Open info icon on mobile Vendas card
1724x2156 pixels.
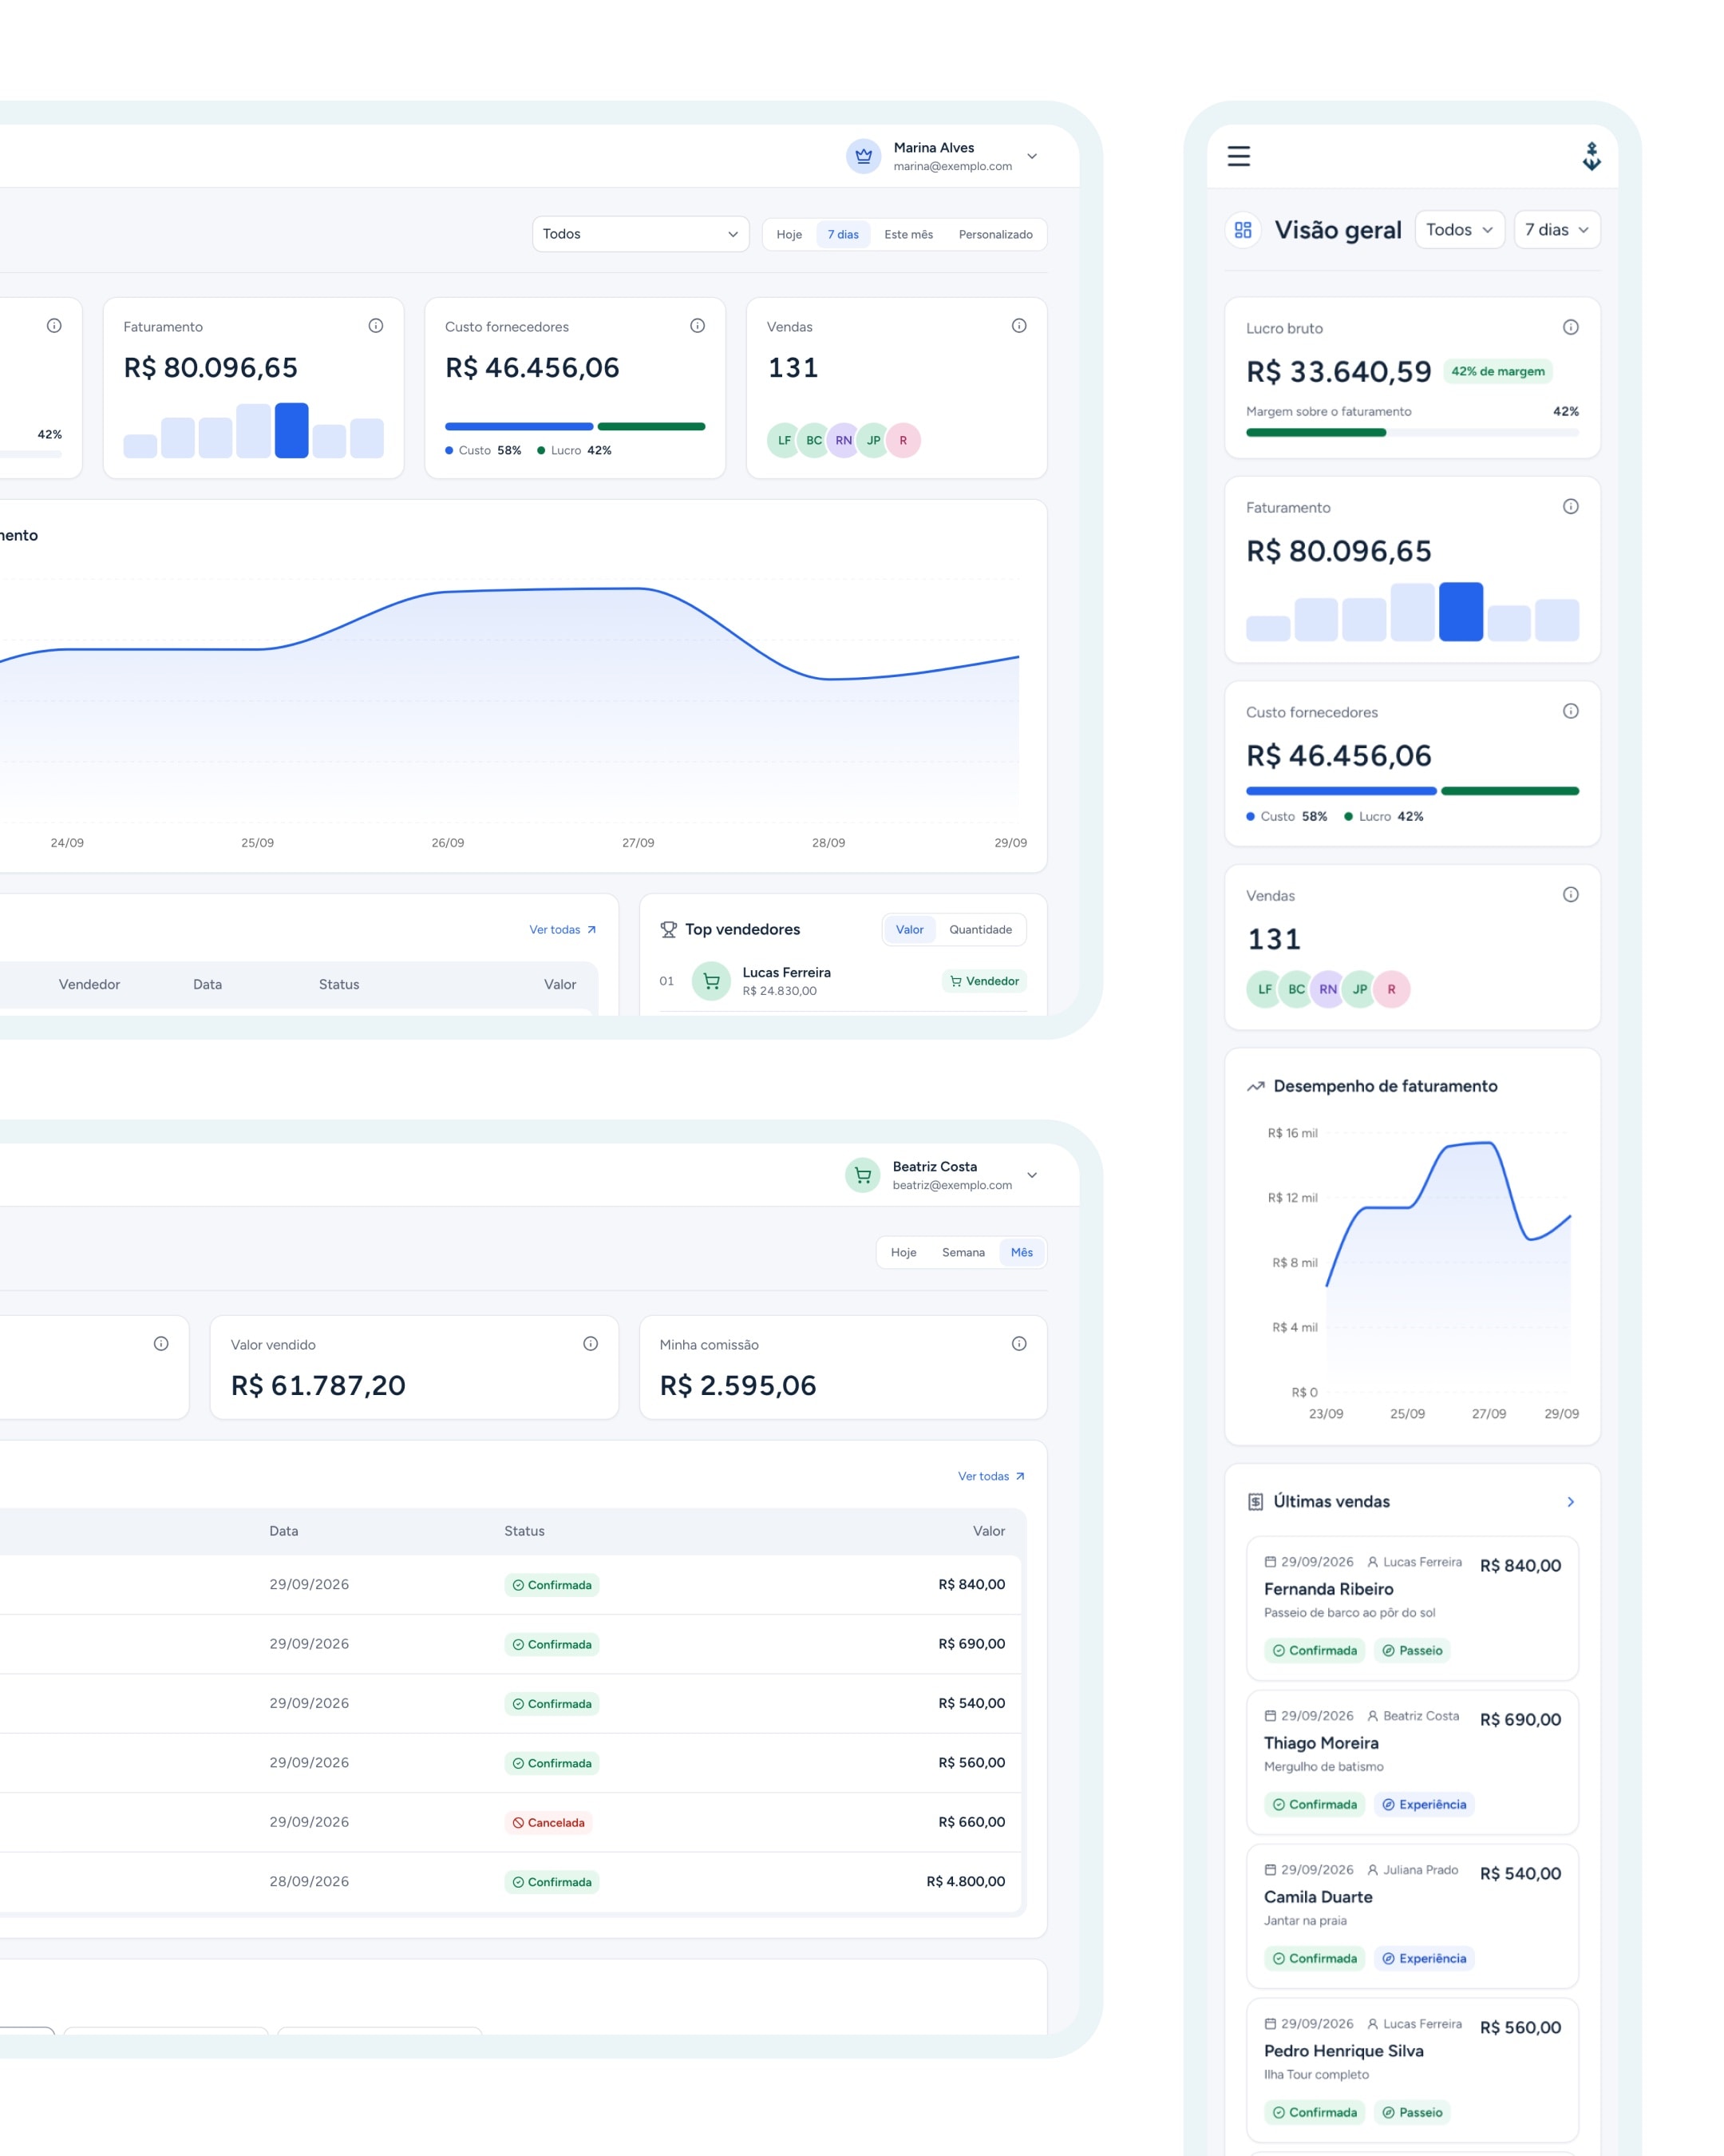(1570, 895)
